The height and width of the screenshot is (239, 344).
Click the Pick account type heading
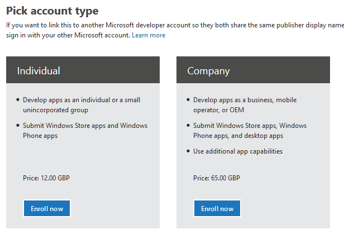(x=52, y=11)
